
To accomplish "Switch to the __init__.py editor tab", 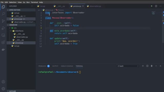I will 61,6.
